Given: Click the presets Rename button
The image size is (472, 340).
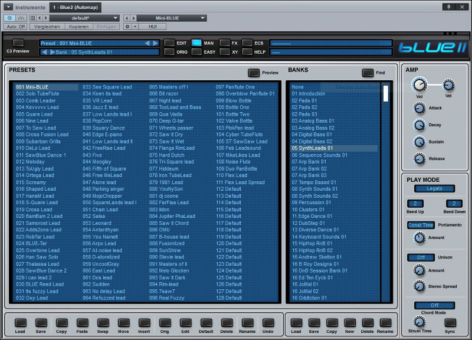Looking at the screenshot, I should (247, 323).
